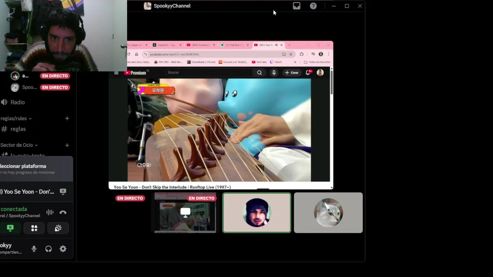
Task: Open noise suppression waveform icon
Action: (x=50, y=212)
